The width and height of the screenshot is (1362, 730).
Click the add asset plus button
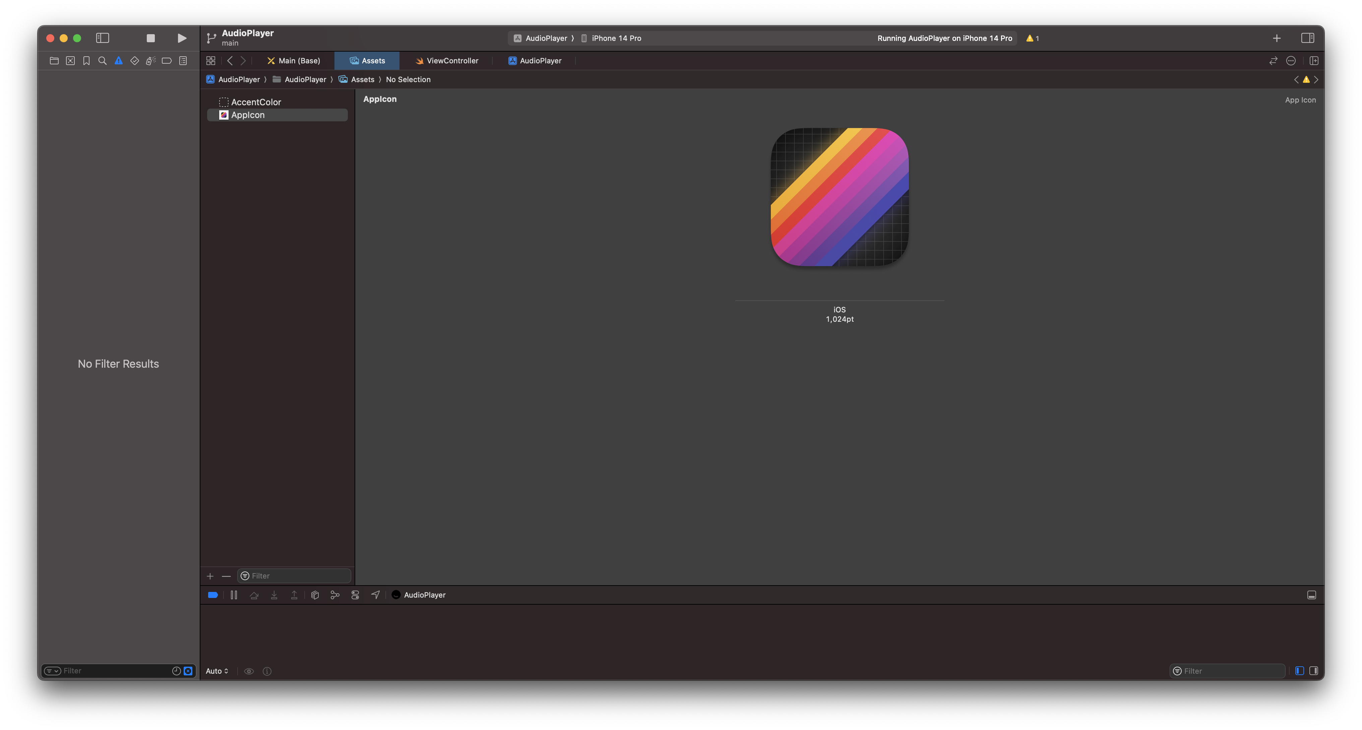coord(210,576)
